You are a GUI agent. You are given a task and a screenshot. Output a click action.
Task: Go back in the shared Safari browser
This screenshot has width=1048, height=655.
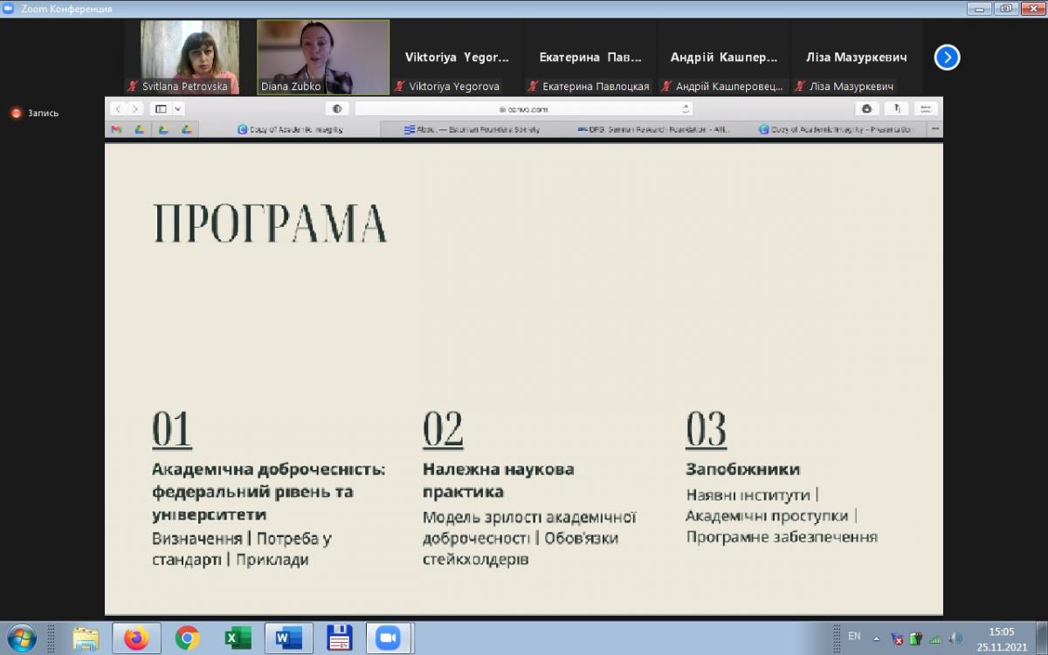point(118,109)
